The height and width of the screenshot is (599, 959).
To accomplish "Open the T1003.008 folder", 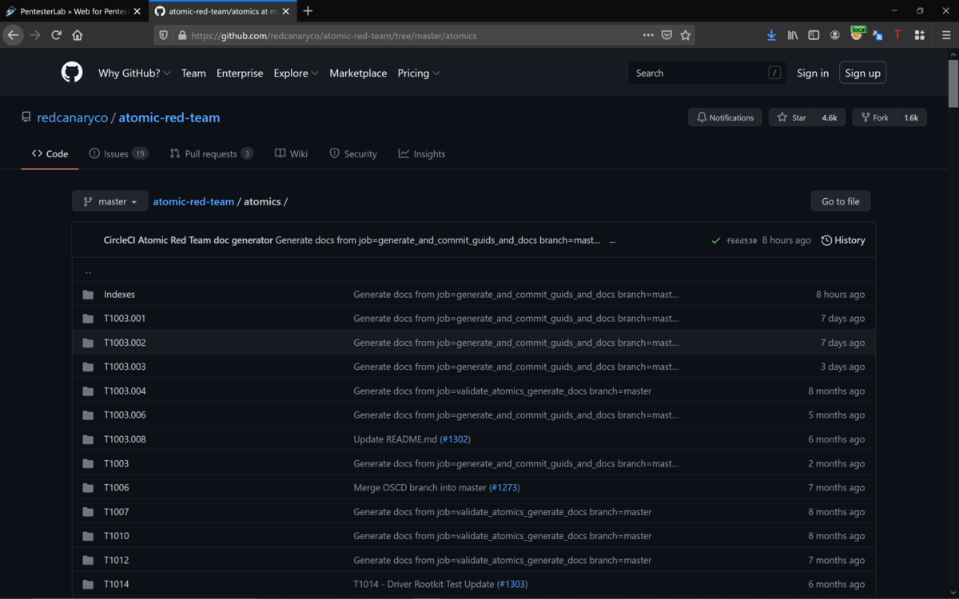I will point(125,439).
